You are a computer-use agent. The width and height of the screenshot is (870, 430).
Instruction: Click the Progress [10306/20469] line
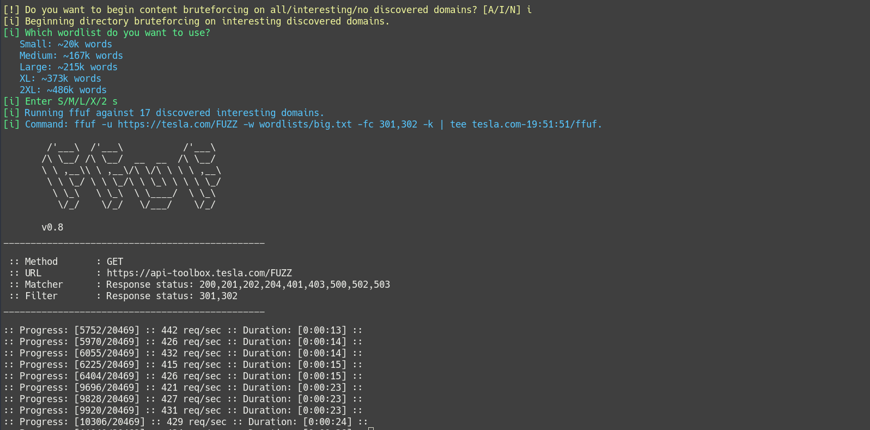(186, 422)
